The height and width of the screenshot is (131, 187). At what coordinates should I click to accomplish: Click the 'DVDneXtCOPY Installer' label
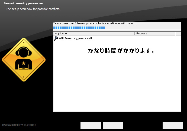19,125
